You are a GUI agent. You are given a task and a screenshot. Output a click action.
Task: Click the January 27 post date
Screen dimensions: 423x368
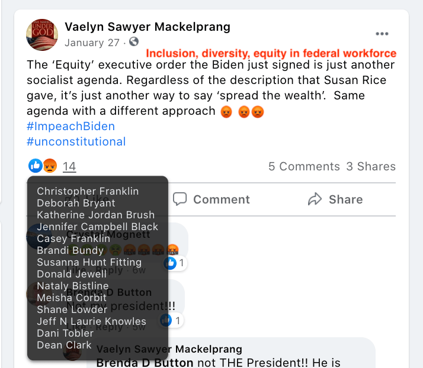point(92,43)
